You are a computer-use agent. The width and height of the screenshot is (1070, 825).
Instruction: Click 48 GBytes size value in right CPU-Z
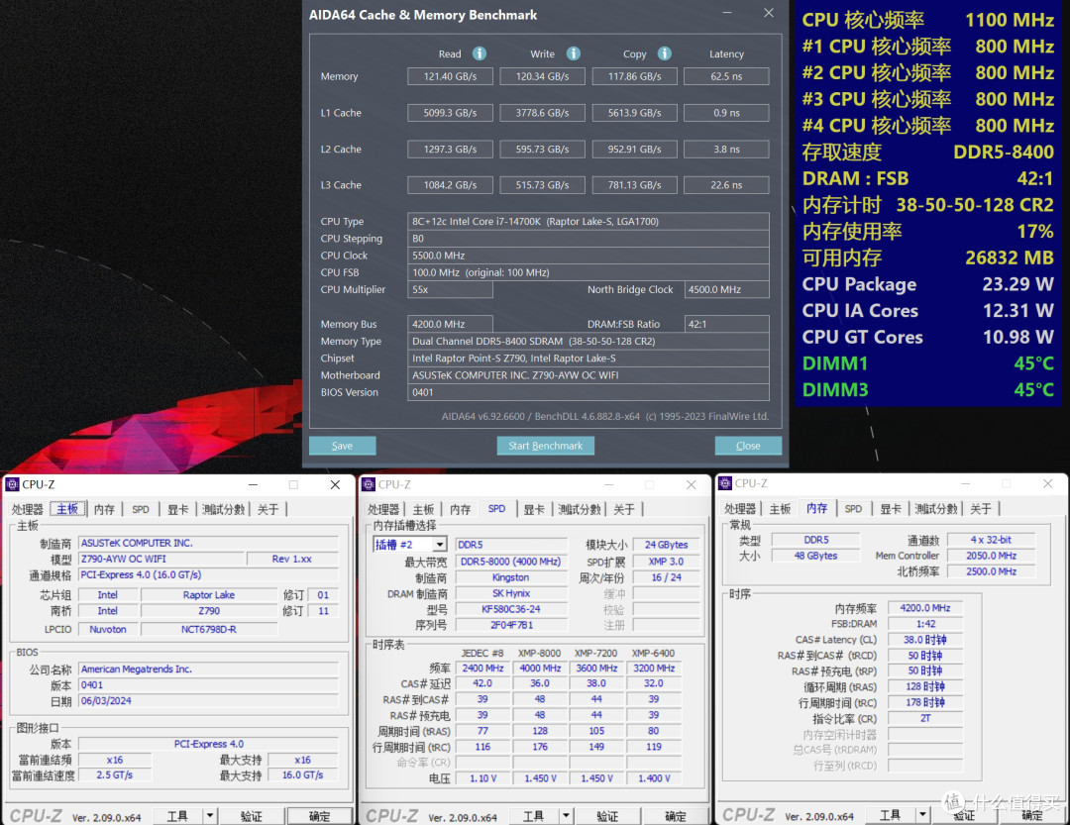coord(815,556)
